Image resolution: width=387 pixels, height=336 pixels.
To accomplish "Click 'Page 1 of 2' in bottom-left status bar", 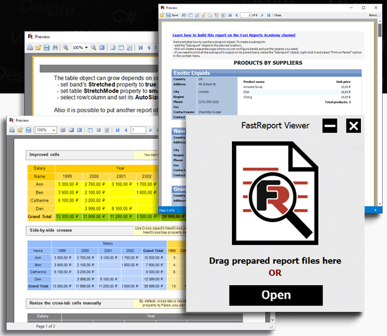I will pyautogui.click(x=46, y=326).
